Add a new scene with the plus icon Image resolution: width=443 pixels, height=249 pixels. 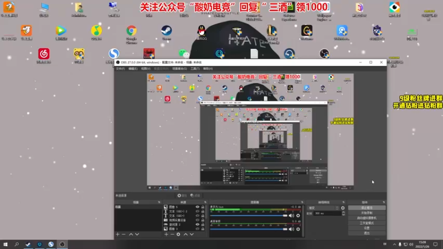click(x=118, y=234)
